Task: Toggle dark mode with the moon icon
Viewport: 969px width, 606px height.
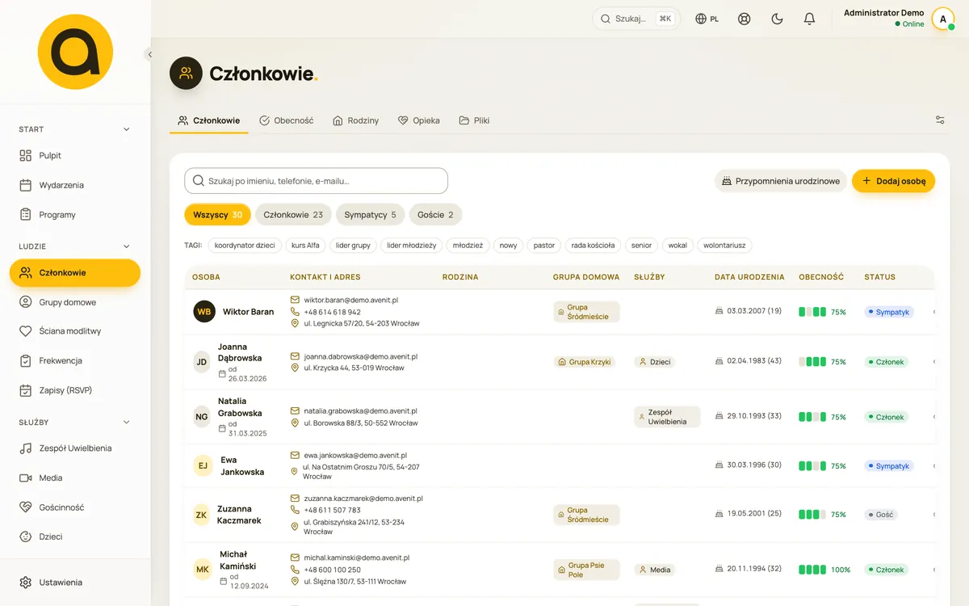Action: click(x=777, y=19)
